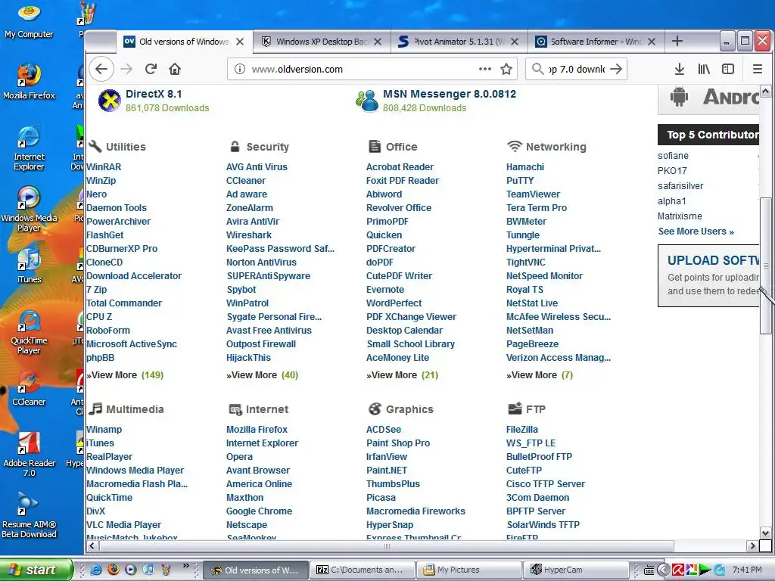Expand the Quick Launch overflow chevron
The width and height of the screenshot is (775, 581).
pyautogui.click(x=186, y=566)
